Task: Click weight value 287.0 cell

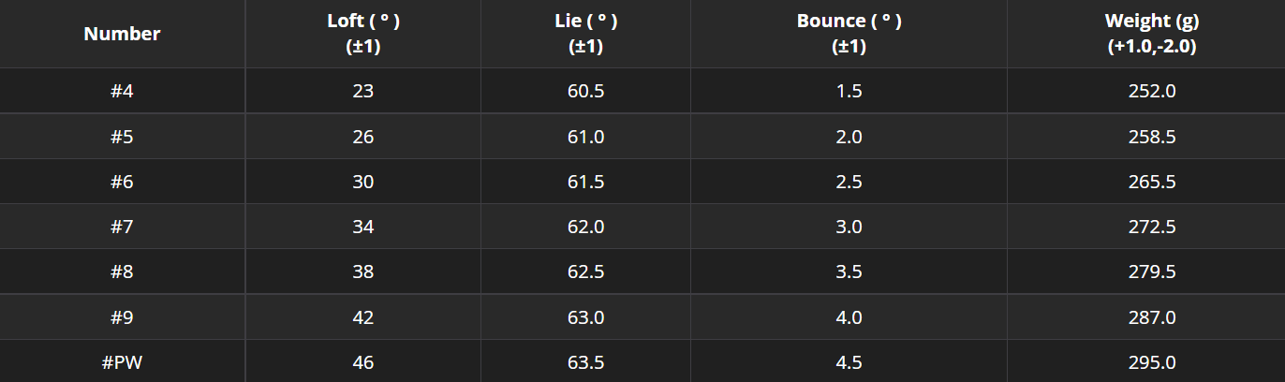Action: 1152,317
